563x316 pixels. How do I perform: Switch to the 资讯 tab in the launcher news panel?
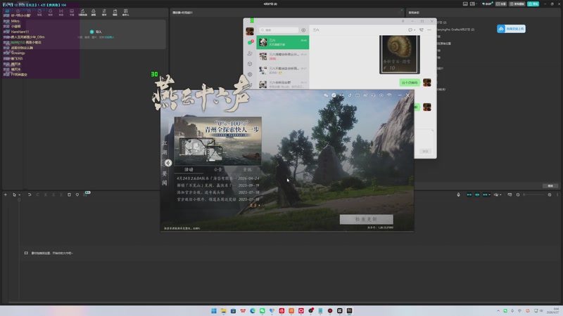247,169
